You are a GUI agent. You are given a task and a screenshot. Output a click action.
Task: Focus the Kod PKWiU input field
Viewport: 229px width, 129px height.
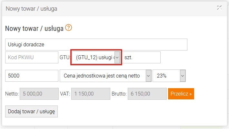pos(32,57)
